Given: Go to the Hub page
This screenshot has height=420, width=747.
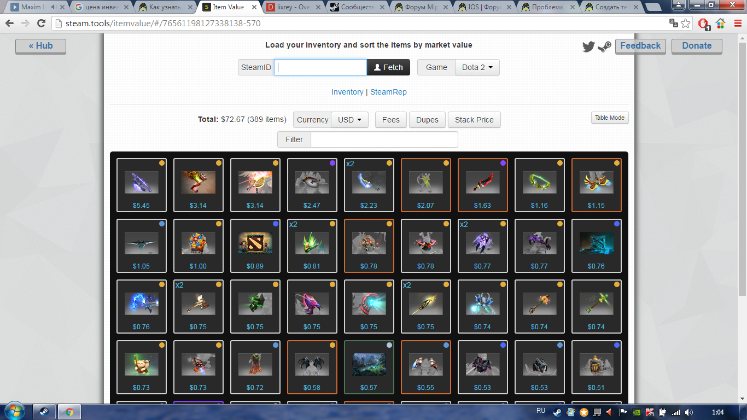Looking at the screenshot, I should tap(40, 46).
